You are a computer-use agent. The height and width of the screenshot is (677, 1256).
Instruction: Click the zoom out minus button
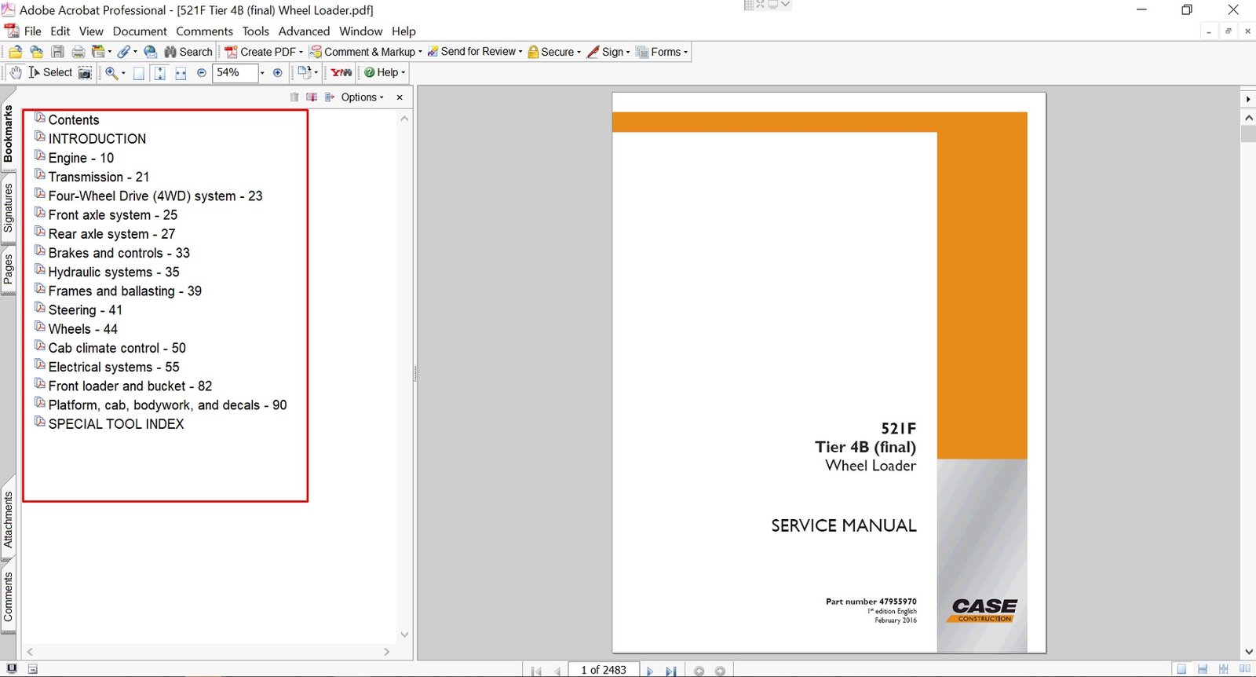[x=202, y=72]
